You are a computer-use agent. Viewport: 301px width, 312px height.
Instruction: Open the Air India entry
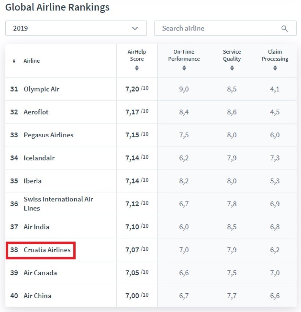36,227
